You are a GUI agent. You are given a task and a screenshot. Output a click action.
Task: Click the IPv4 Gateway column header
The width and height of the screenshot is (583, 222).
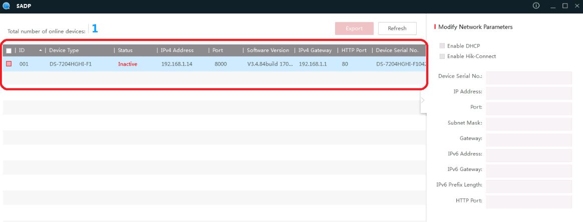315,50
